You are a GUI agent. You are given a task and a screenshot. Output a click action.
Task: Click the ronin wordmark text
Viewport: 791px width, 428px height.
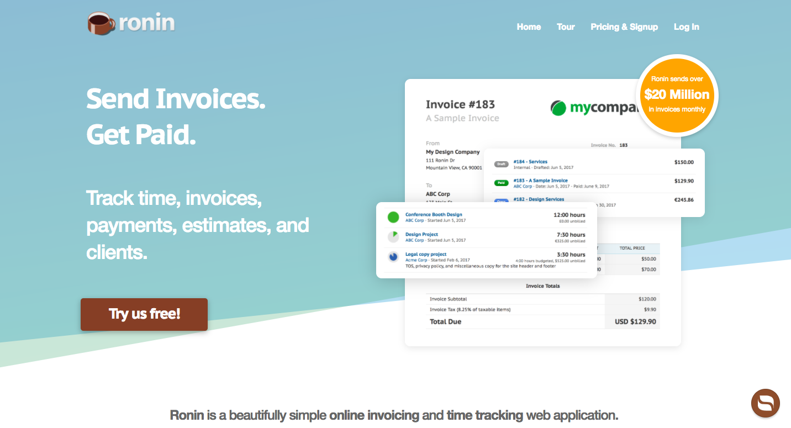click(147, 23)
